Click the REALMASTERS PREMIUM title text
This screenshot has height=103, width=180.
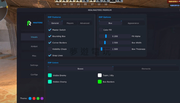coord(100,10)
